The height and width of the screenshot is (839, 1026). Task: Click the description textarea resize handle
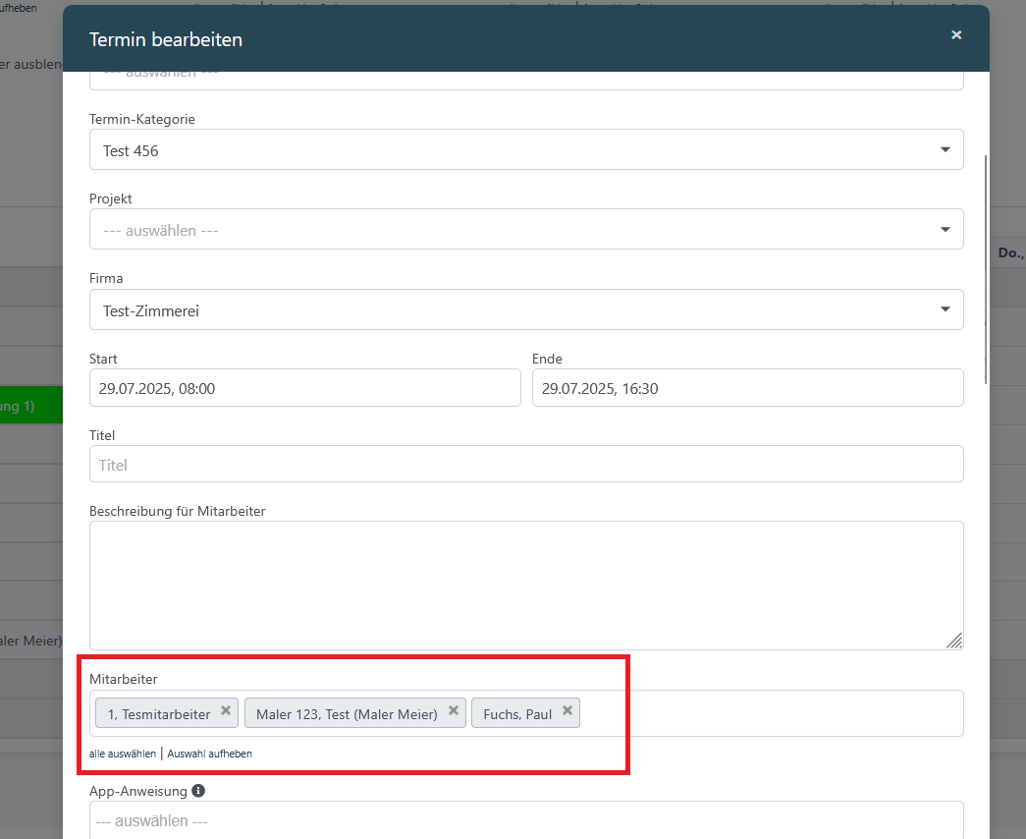coord(954,642)
